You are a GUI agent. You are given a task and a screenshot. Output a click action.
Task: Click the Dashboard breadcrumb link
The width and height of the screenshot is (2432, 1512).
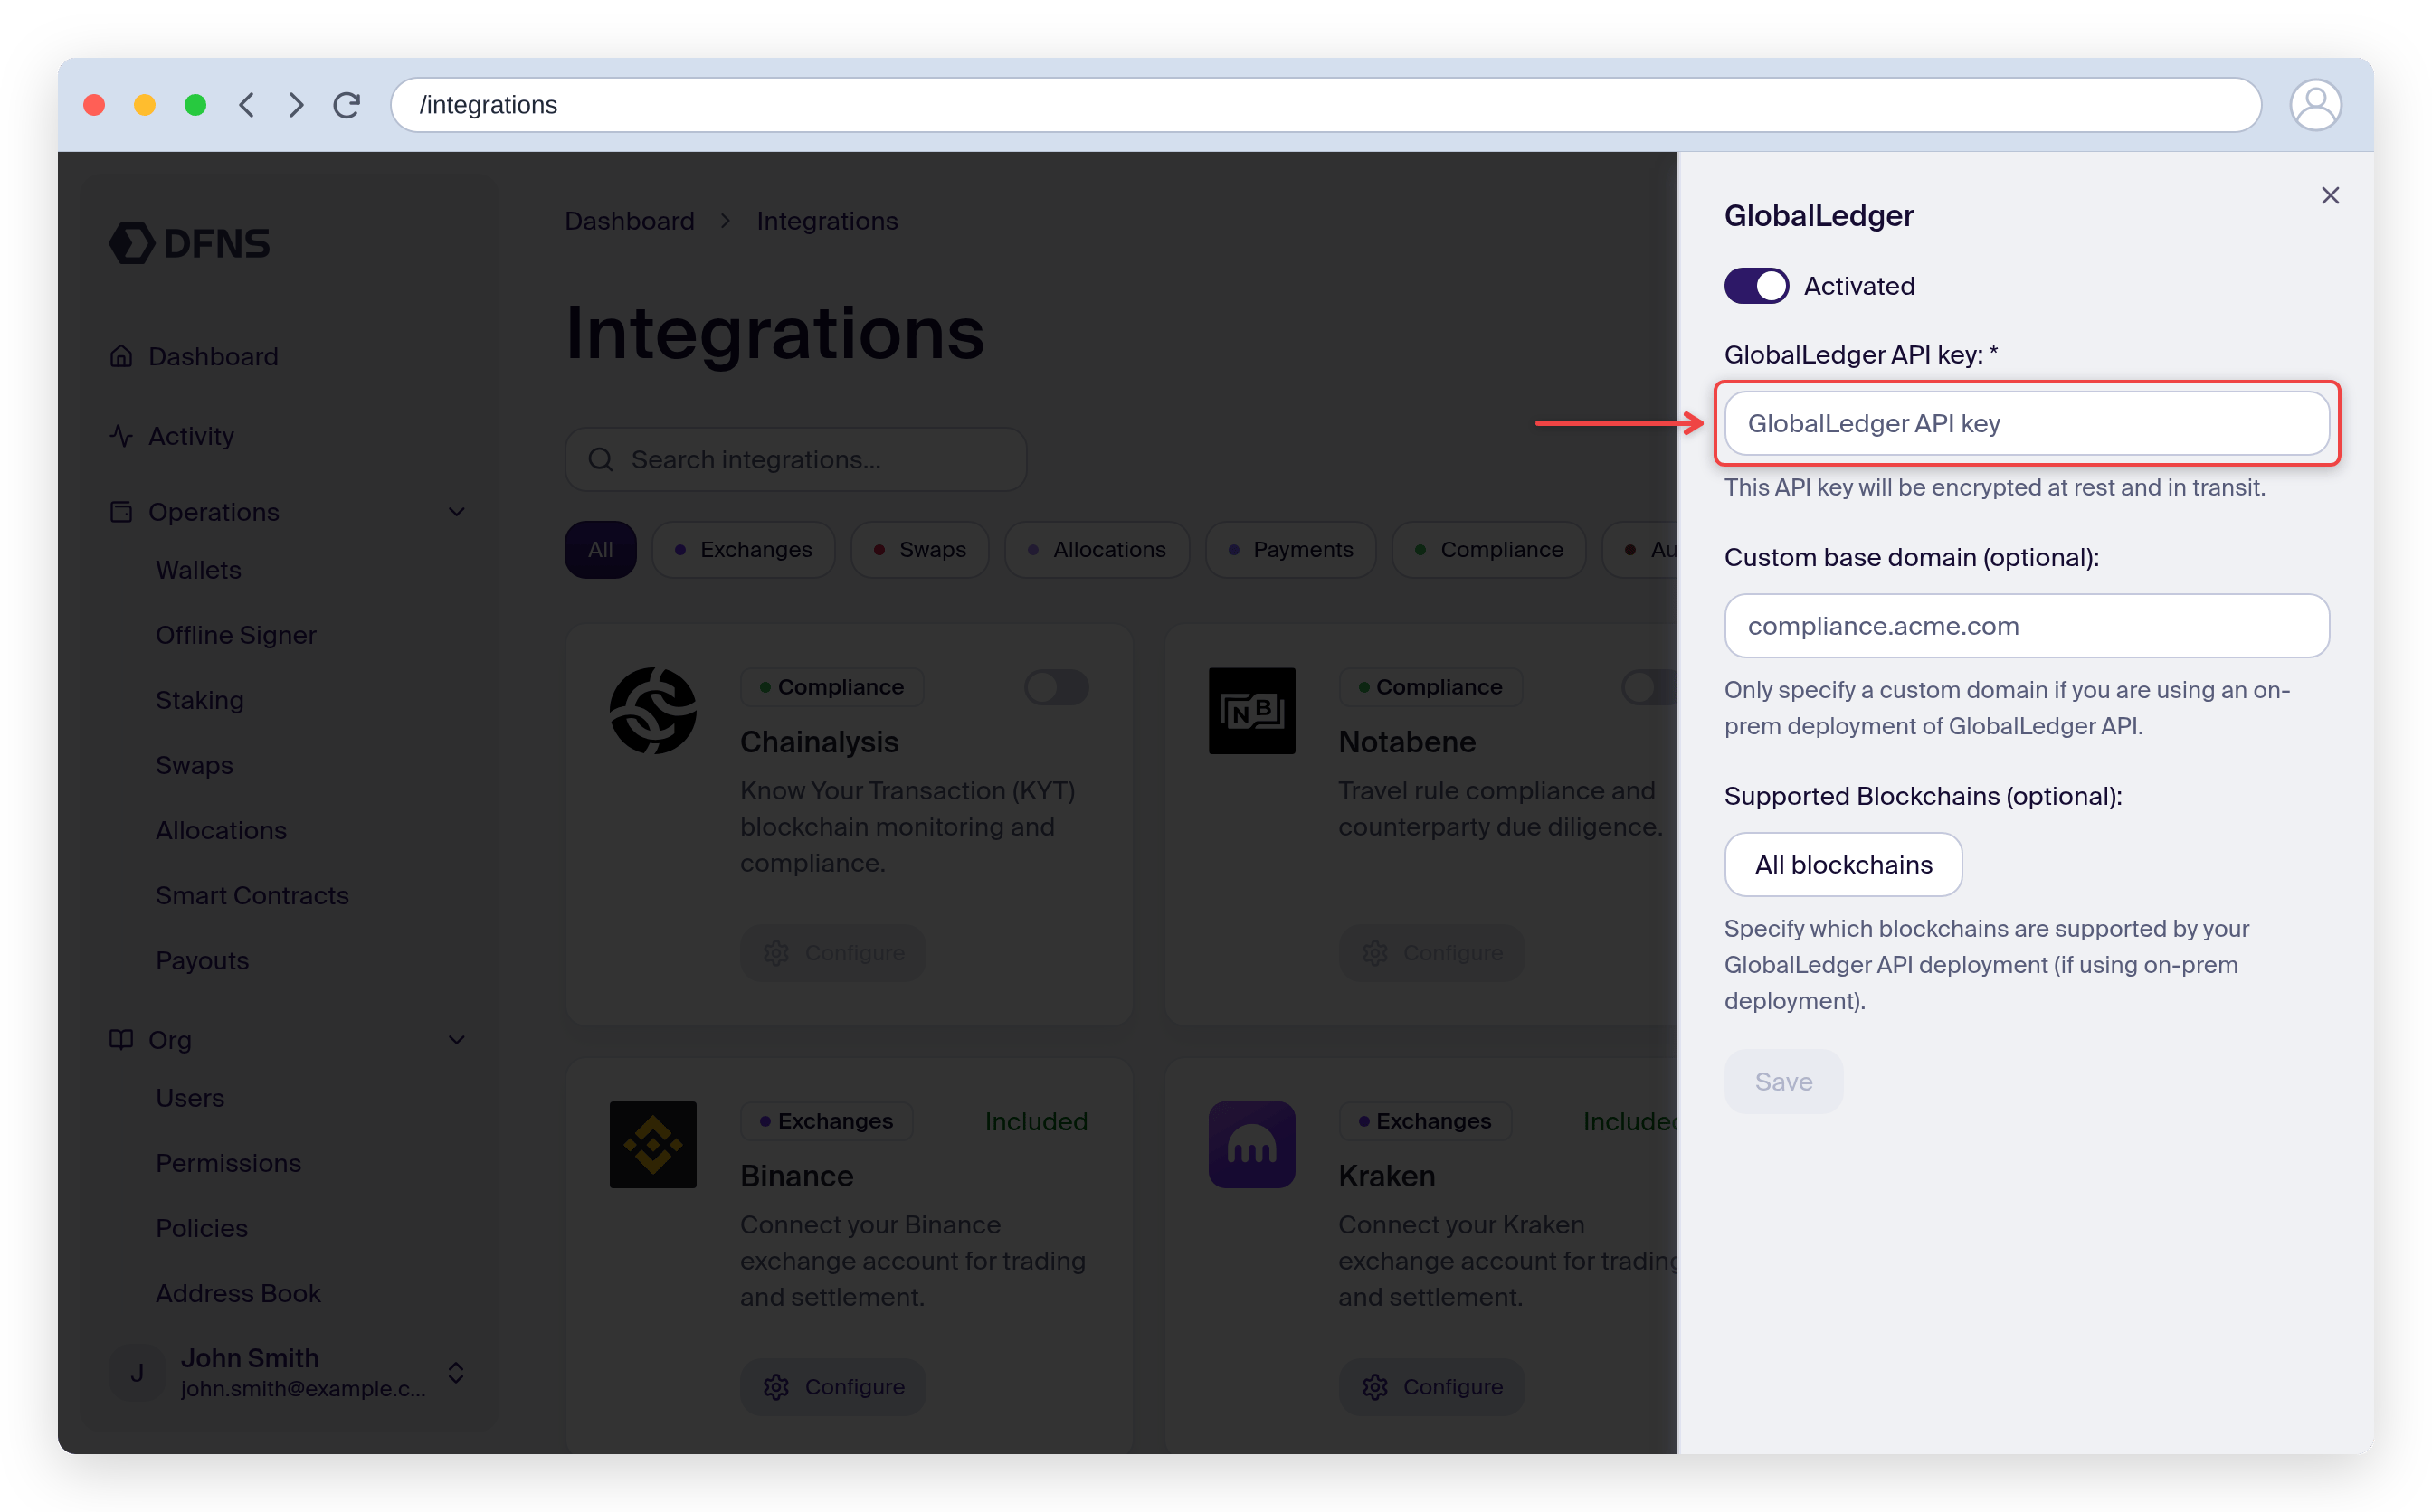coord(629,221)
